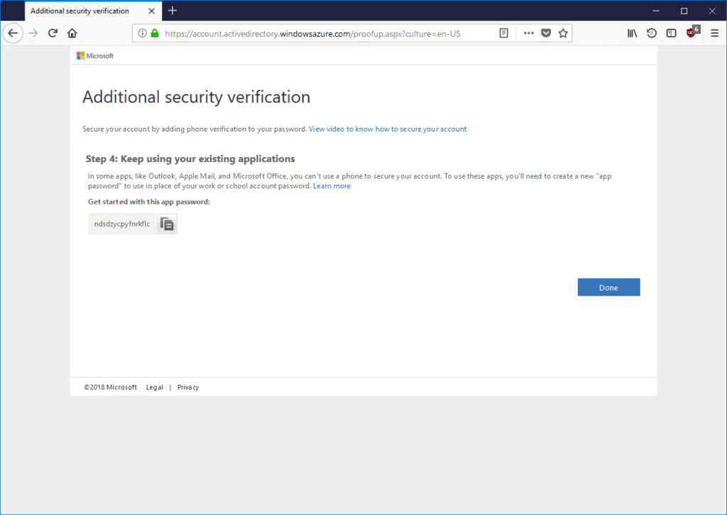The image size is (727, 515).
Task: Open the LastPass extension with notifications
Action: pos(692,33)
